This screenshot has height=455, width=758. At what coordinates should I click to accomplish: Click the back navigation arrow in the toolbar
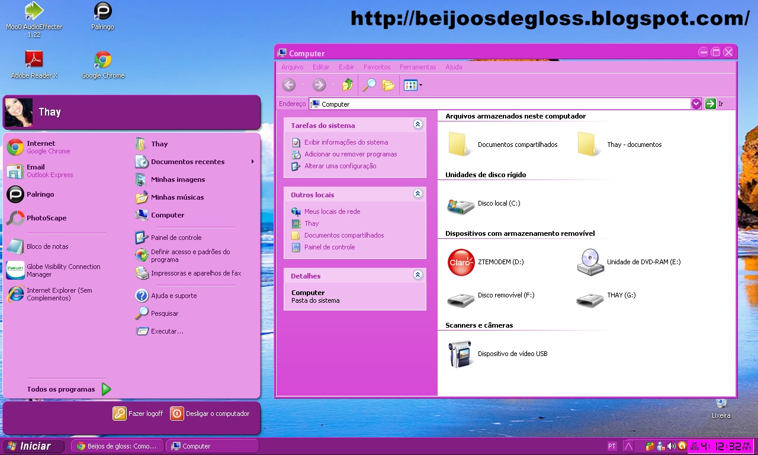click(289, 85)
